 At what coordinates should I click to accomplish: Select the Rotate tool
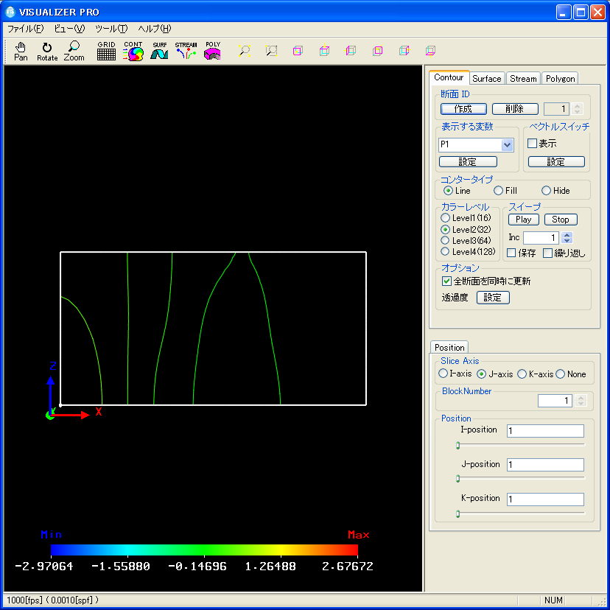point(47,51)
